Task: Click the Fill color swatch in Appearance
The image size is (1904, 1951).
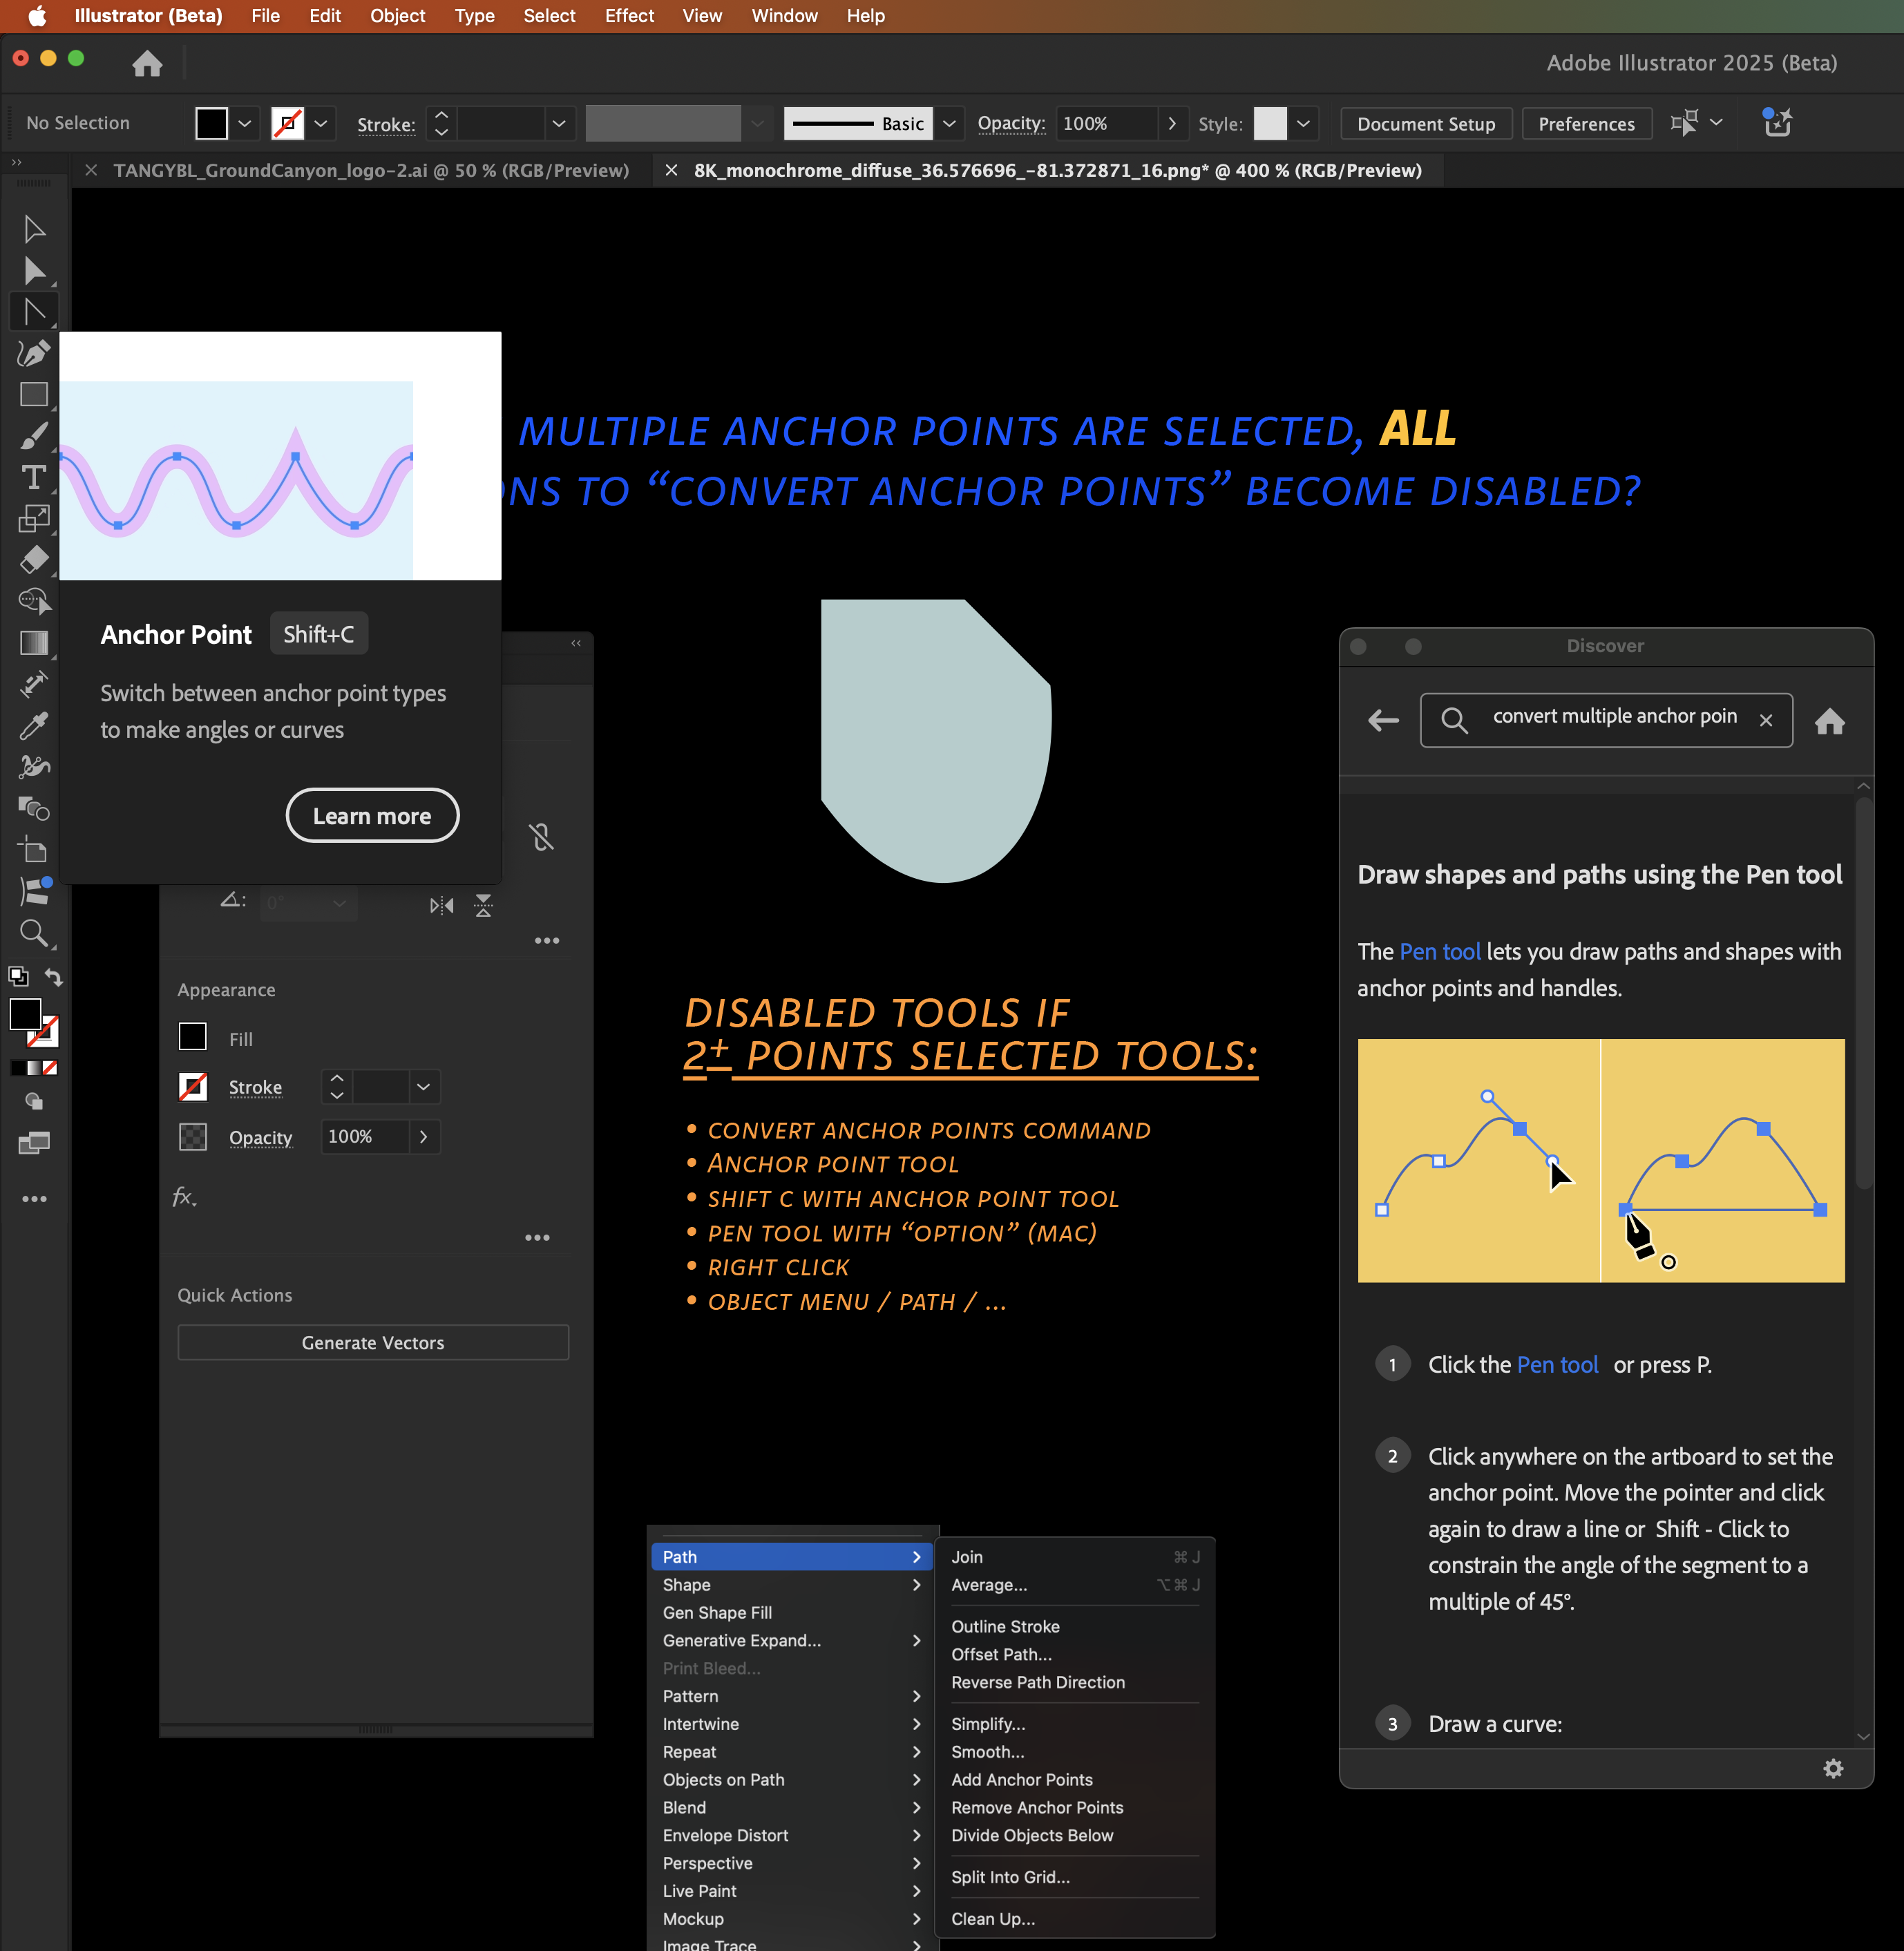Action: point(193,1037)
